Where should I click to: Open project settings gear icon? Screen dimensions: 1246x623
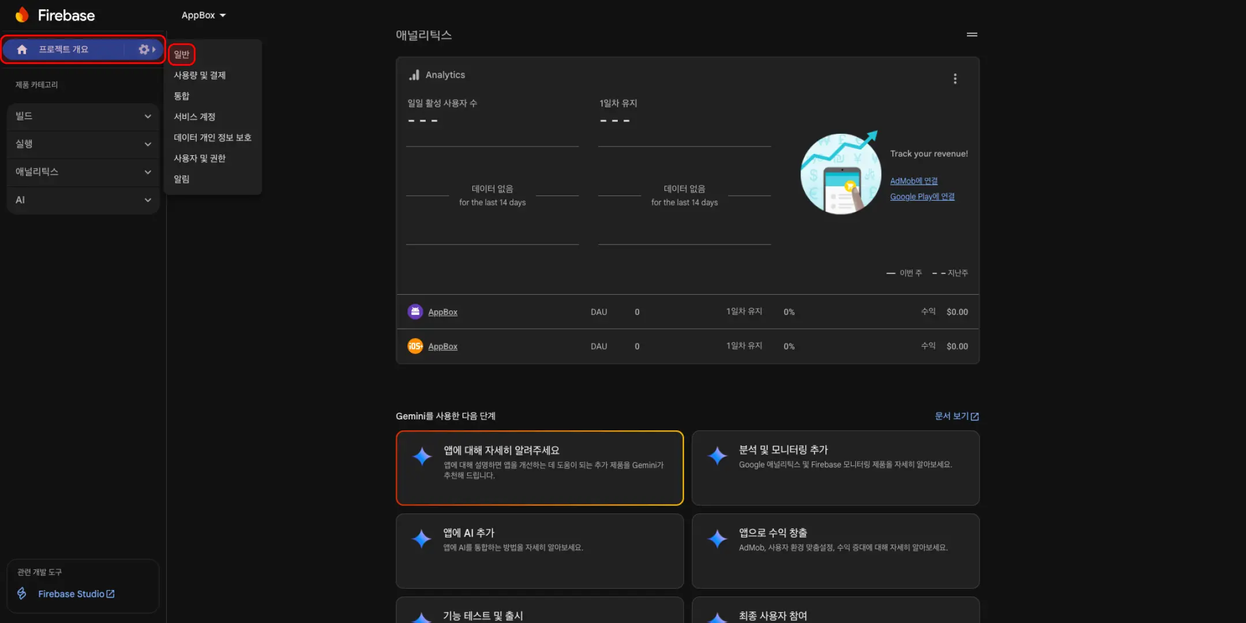pyautogui.click(x=144, y=50)
